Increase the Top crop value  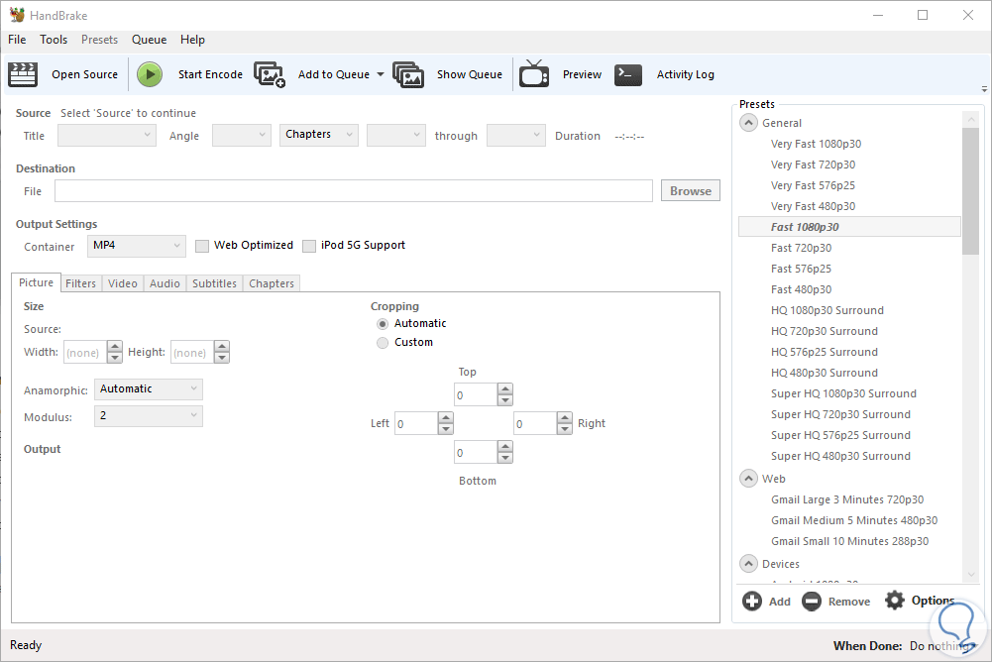504,389
